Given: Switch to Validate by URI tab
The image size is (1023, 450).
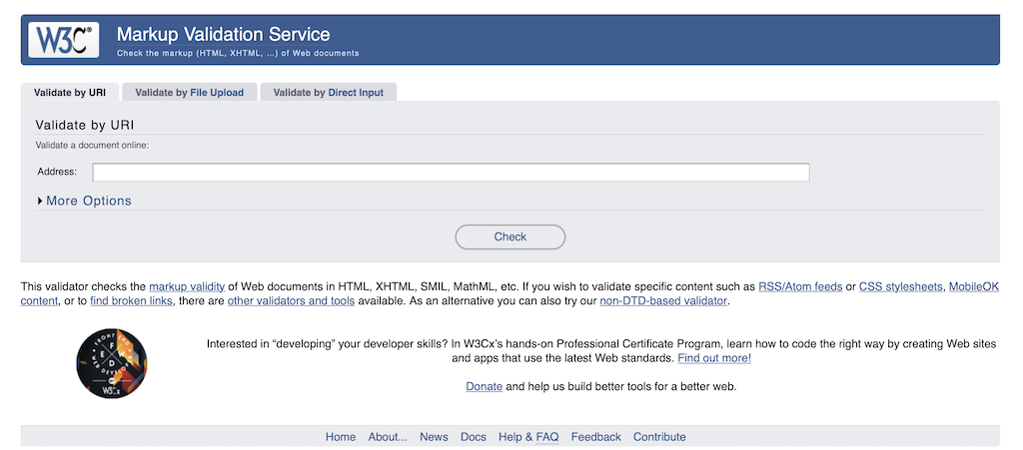Looking at the screenshot, I should 70,93.
